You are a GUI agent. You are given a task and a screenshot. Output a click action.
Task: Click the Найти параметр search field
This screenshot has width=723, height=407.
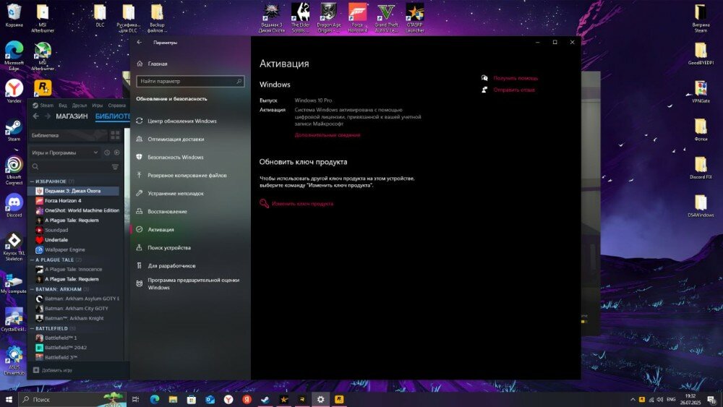(190, 81)
